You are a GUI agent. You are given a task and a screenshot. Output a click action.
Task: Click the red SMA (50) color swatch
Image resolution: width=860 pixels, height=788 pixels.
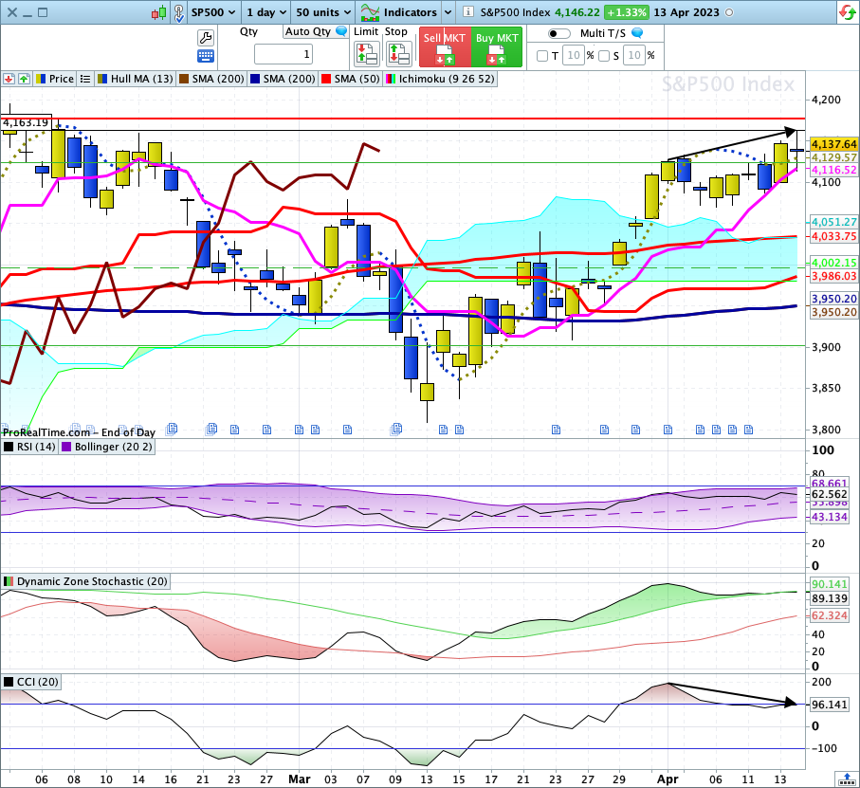pos(326,79)
